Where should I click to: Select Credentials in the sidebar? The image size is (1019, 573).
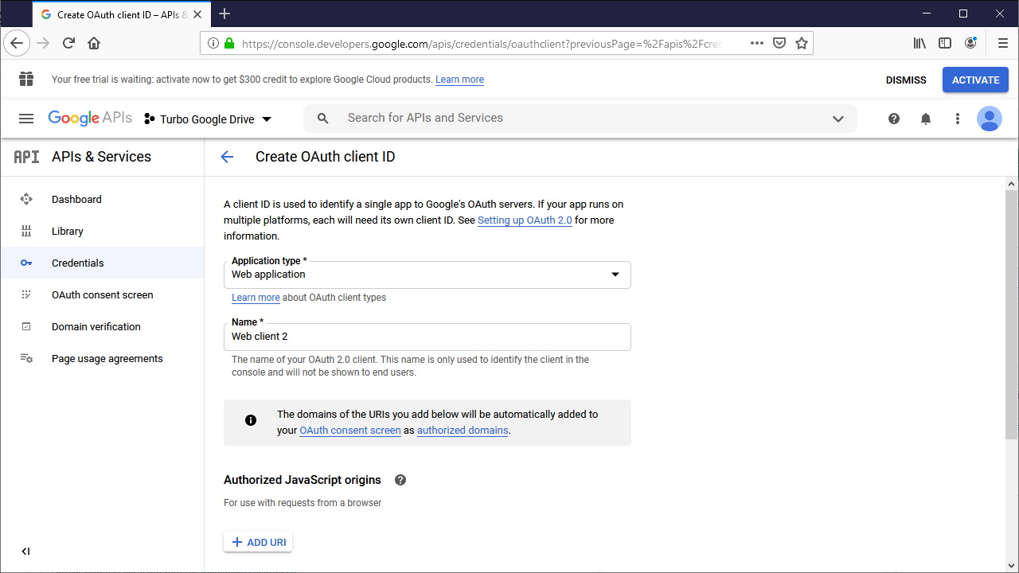click(77, 263)
